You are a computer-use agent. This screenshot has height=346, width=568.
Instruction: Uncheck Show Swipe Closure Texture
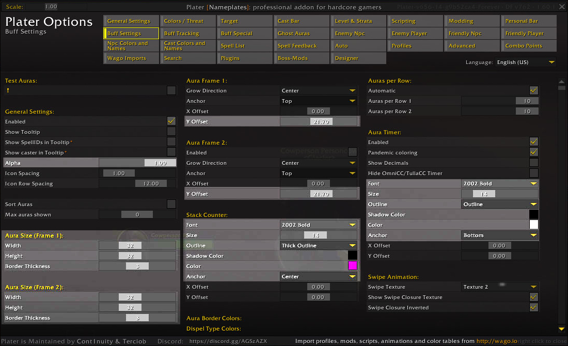click(533, 297)
